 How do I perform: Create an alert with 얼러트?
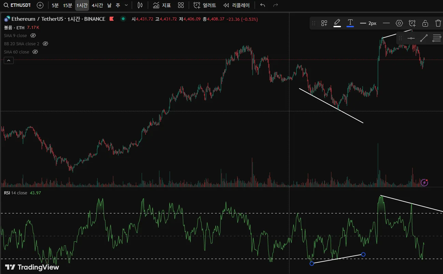pyautogui.click(x=205, y=5)
